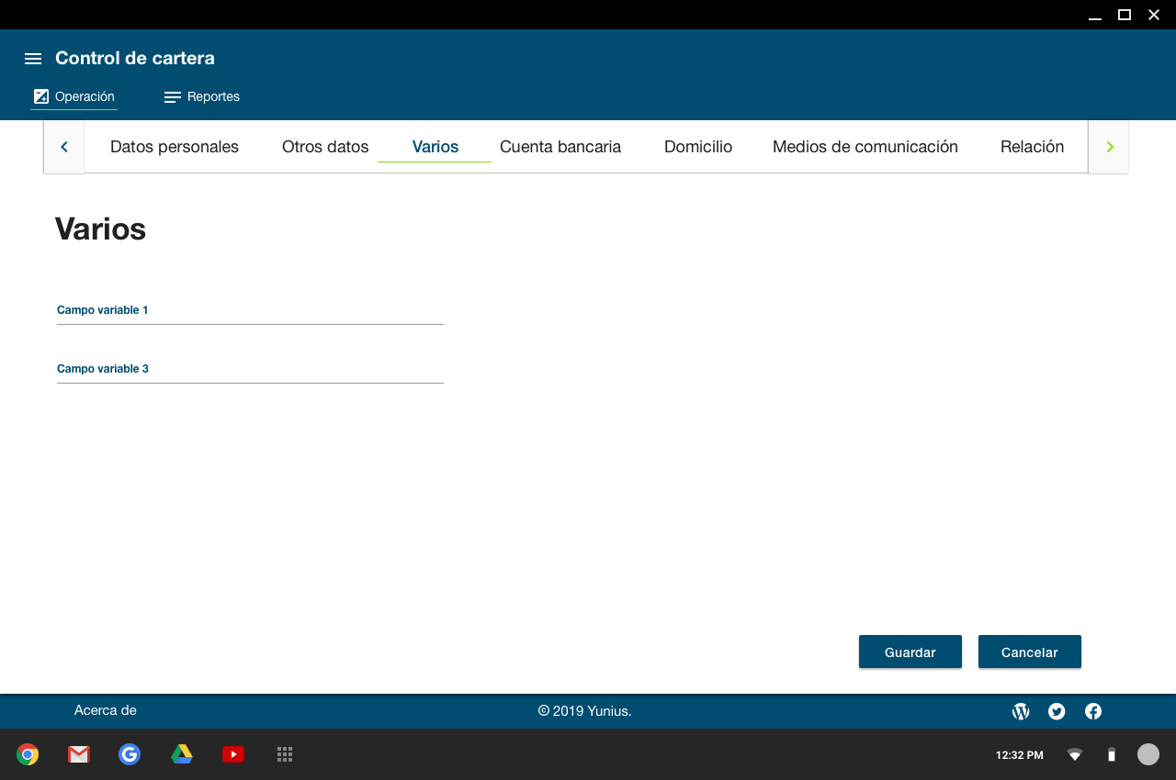
Task: Open the app launcher grid icon
Action: click(285, 754)
